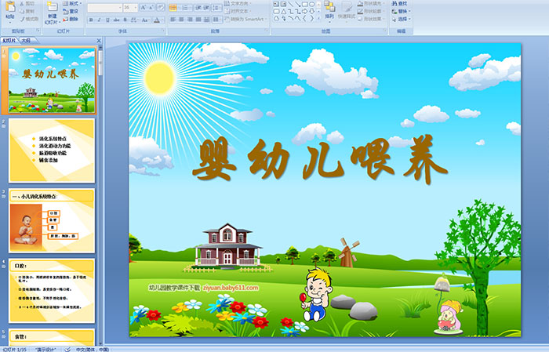The image size is (549, 352).
Task: Click Convert to SmartArt
Action: [245, 19]
